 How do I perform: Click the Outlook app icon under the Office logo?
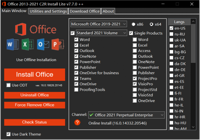[x=43, y=44]
